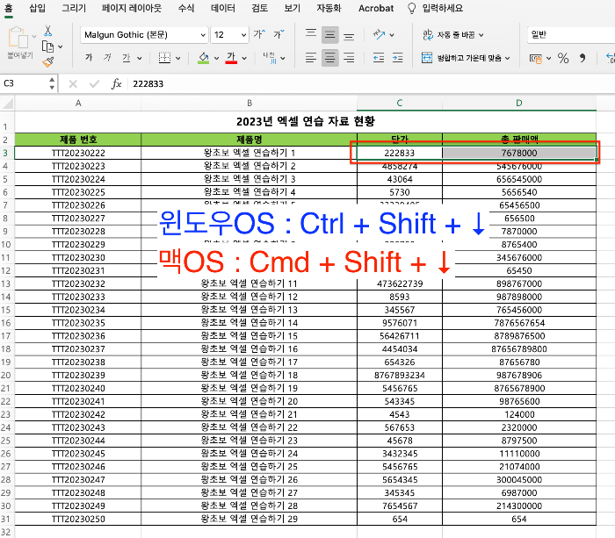
Task: Click the Copy icon
Action: pyautogui.click(x=47, y=47)
